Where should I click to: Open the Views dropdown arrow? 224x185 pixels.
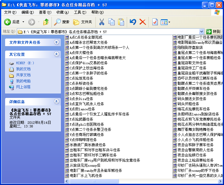coord(170,22)
